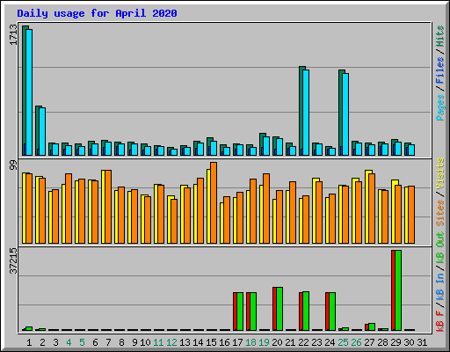Image resolution: width=450 pixels, height=352 pixels.
Task: Click the green day 11 axis label
Action: 158,342
